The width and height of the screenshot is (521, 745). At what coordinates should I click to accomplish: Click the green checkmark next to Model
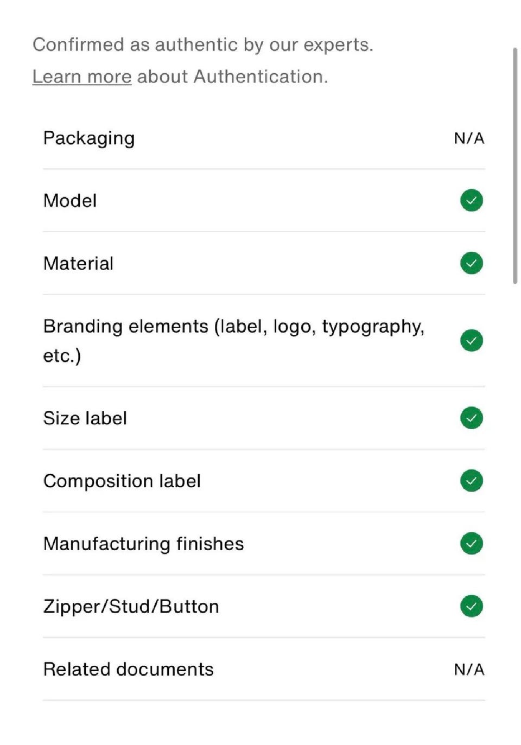point(471,200)
